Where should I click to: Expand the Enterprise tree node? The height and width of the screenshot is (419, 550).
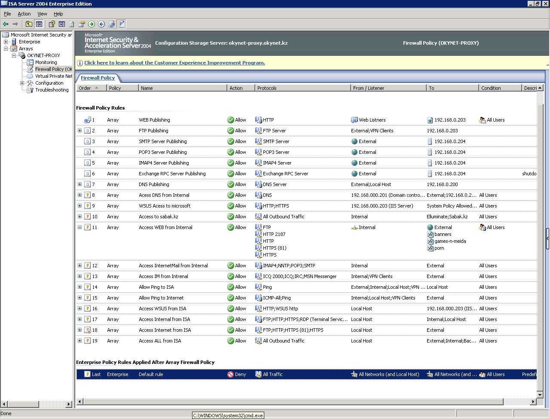(6, 42)
